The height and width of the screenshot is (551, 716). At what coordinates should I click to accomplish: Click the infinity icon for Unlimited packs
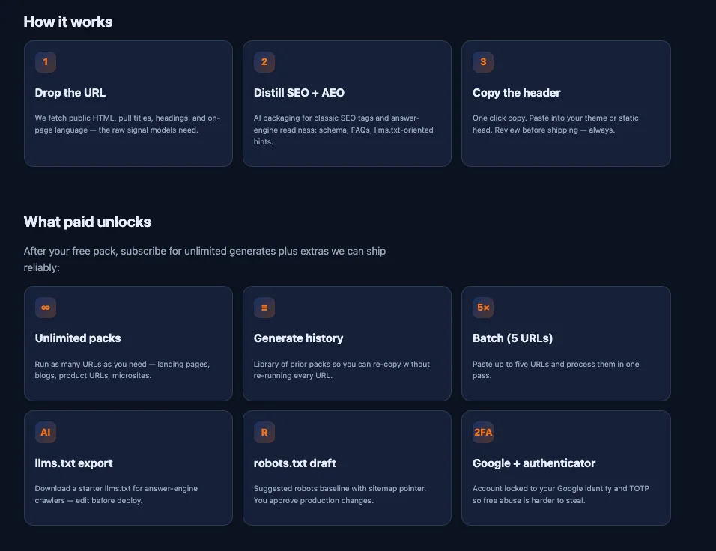(x=46, y=308)
